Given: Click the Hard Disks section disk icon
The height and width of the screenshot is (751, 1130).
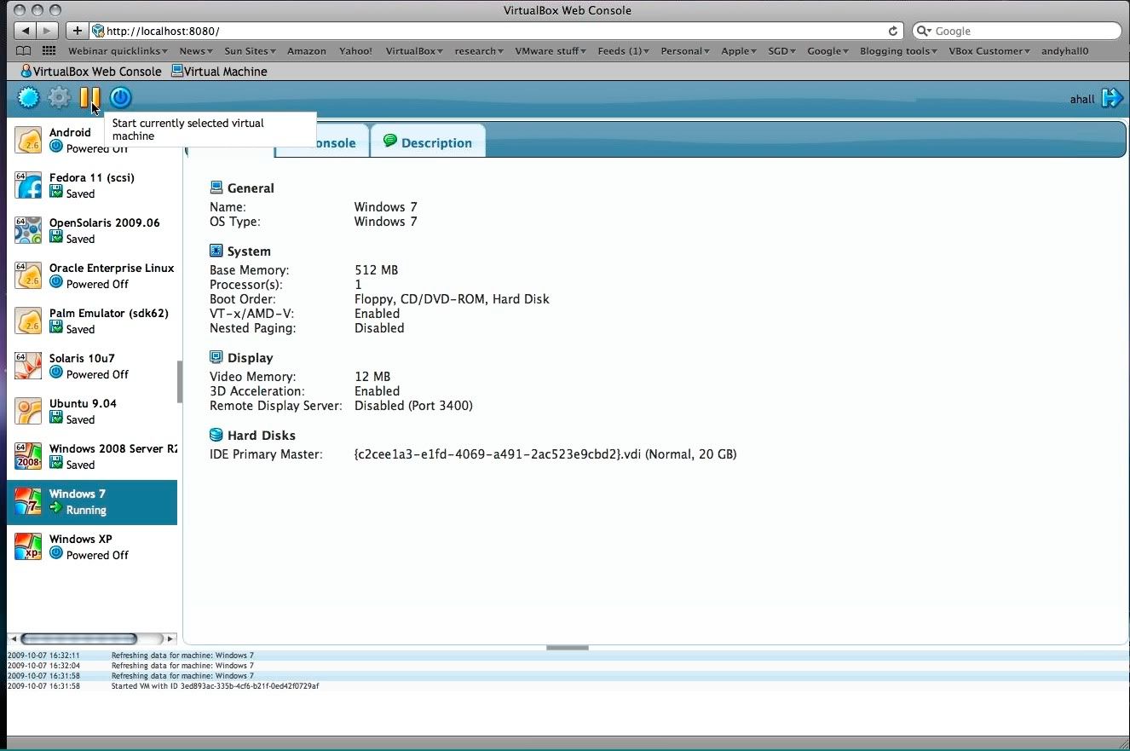Looking at the screenshot, I should click(216, 435).
